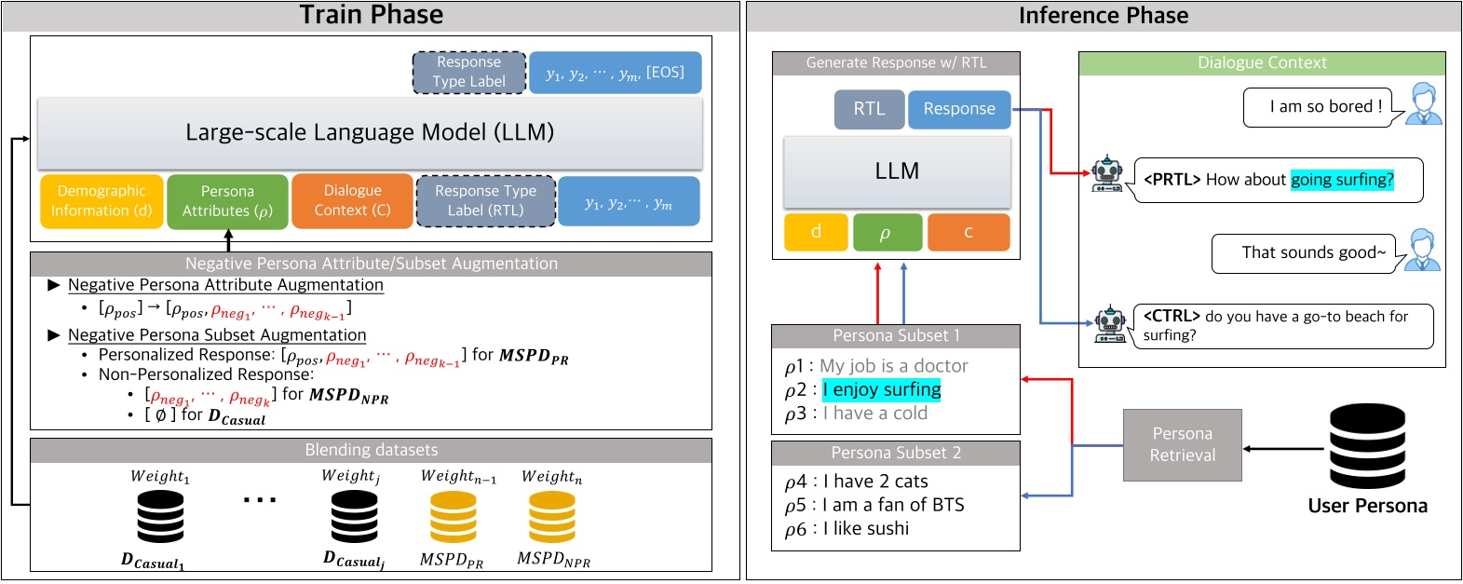Click the black D Casual j database icon
The image size is (1463, 584).
(354, 516)
